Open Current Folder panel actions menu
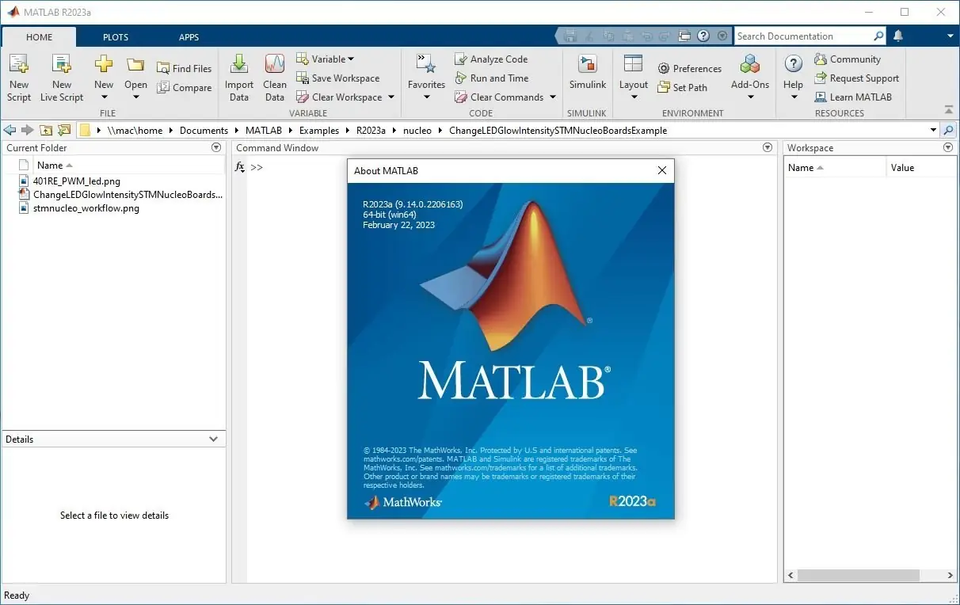Viewport: 960px width, 605px height. coord(216,148)
